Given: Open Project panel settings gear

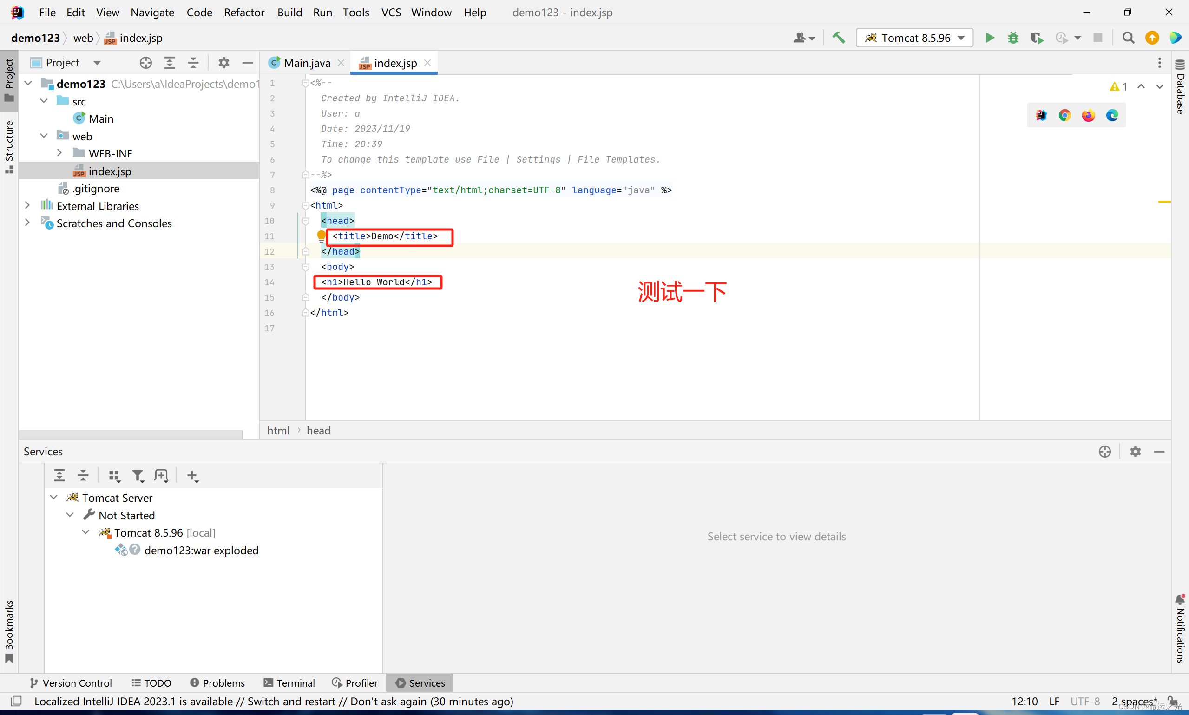Looking at the screenshot, I should [223, 63].
